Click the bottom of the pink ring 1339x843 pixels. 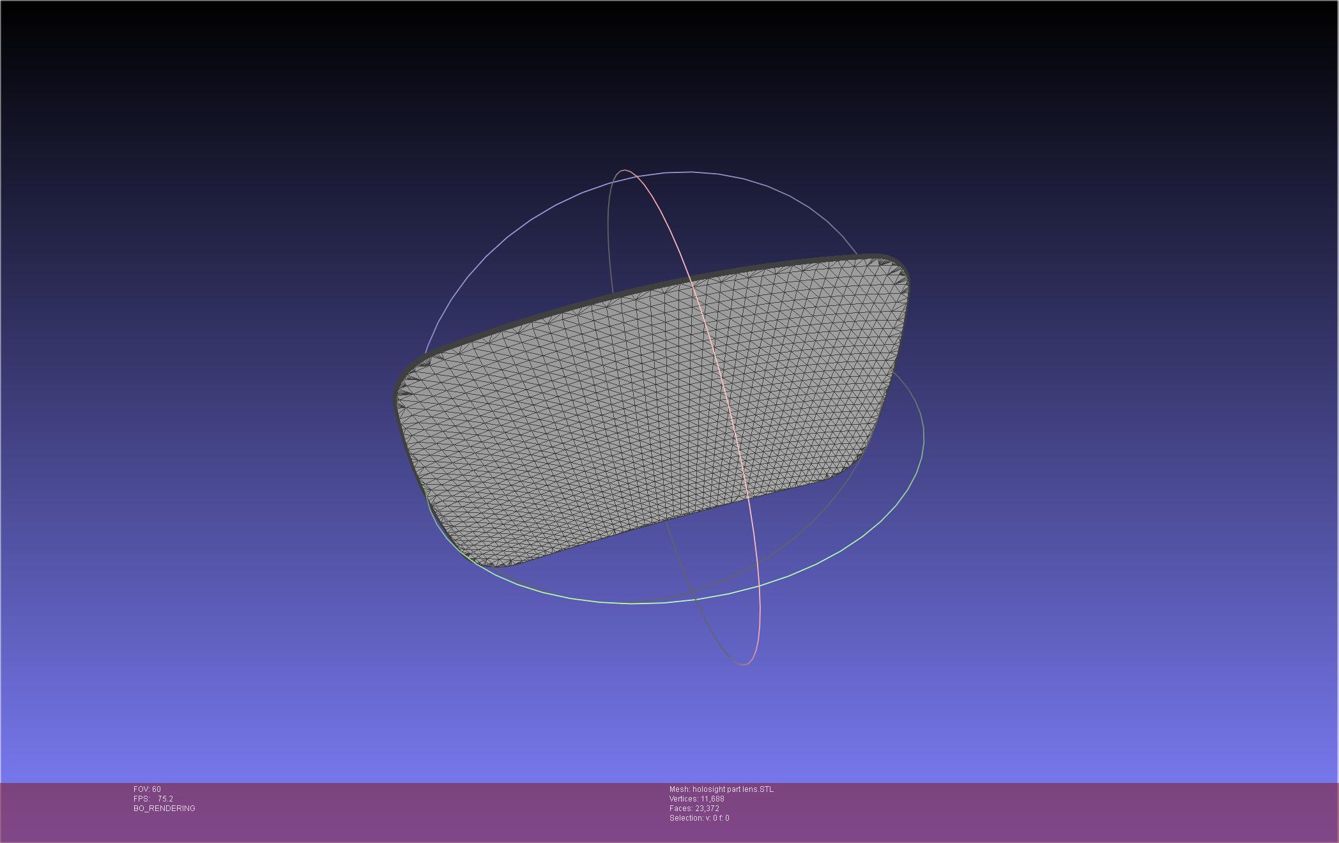(745, 664)
